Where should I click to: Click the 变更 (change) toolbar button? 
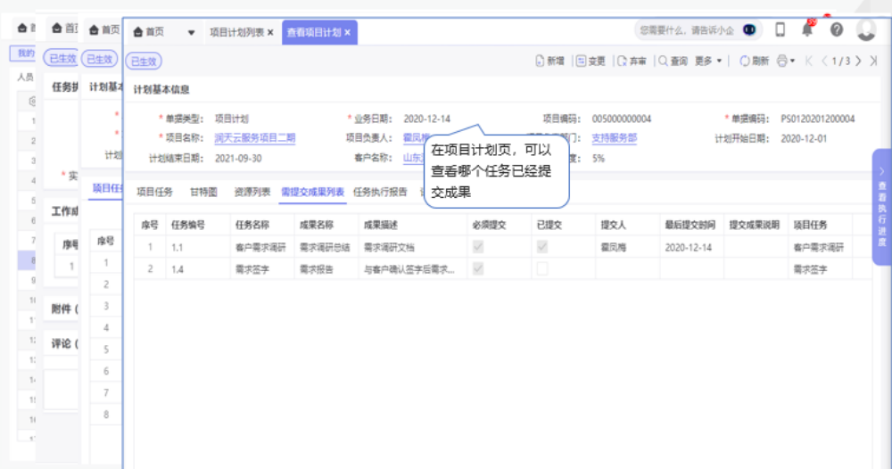[591, 61]
